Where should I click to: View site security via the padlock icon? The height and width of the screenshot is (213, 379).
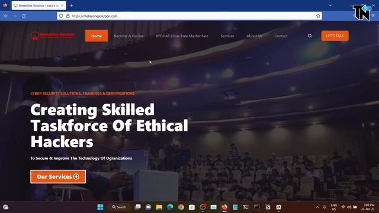(68, 16)
